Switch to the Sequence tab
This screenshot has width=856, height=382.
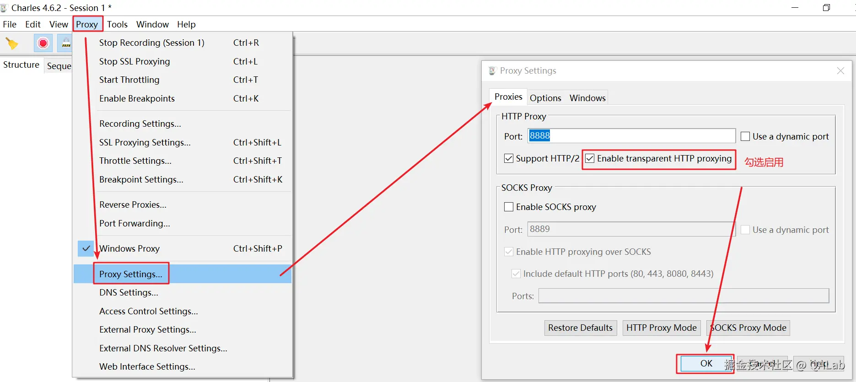click(59, 66)
